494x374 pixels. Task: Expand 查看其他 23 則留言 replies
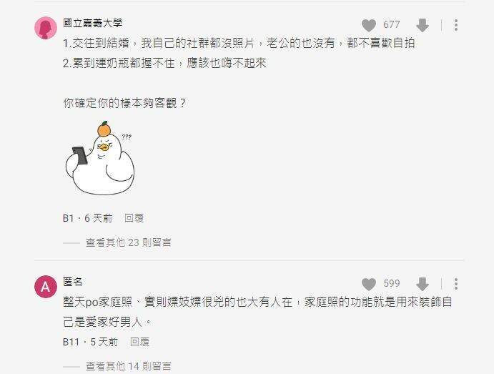point(129,242)
